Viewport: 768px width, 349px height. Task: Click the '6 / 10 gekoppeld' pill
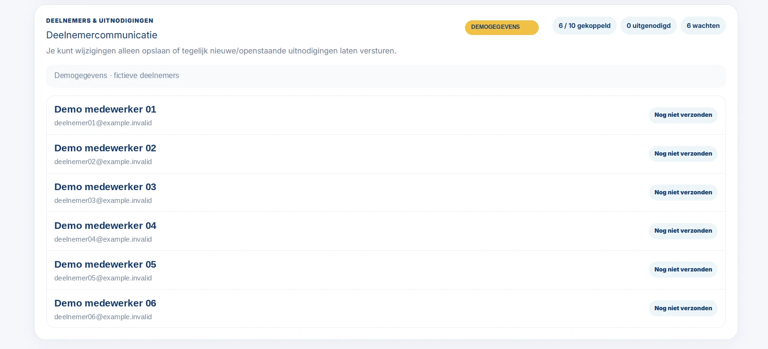(585, 26)
